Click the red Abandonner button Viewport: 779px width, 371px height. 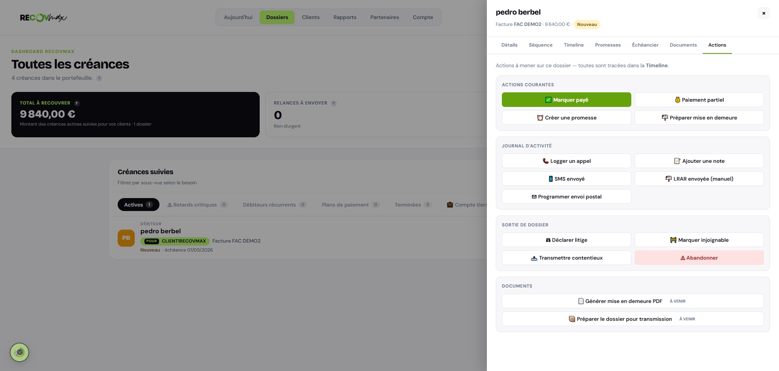[x=699, y=258]
